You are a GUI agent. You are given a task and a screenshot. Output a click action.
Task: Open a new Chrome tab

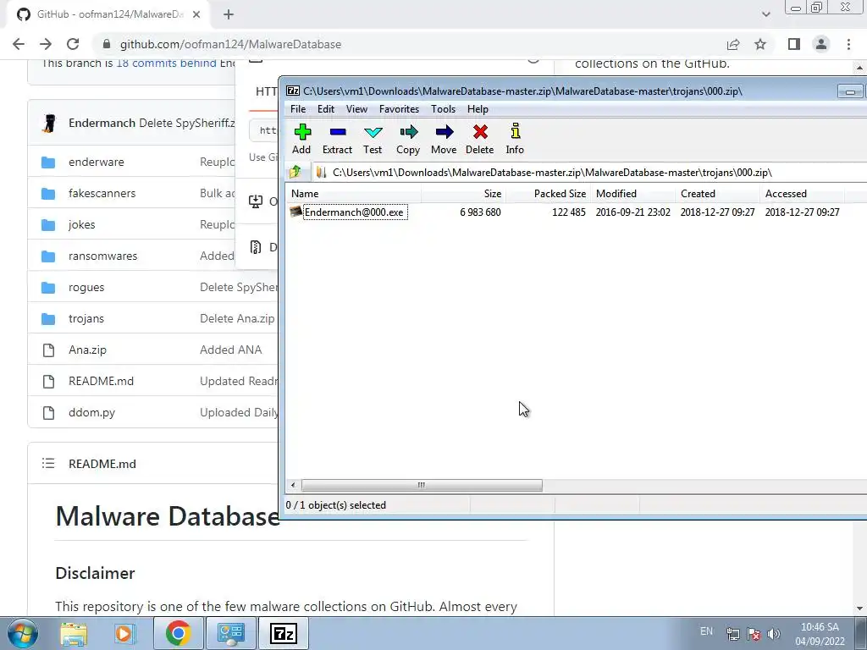point(229,14)
